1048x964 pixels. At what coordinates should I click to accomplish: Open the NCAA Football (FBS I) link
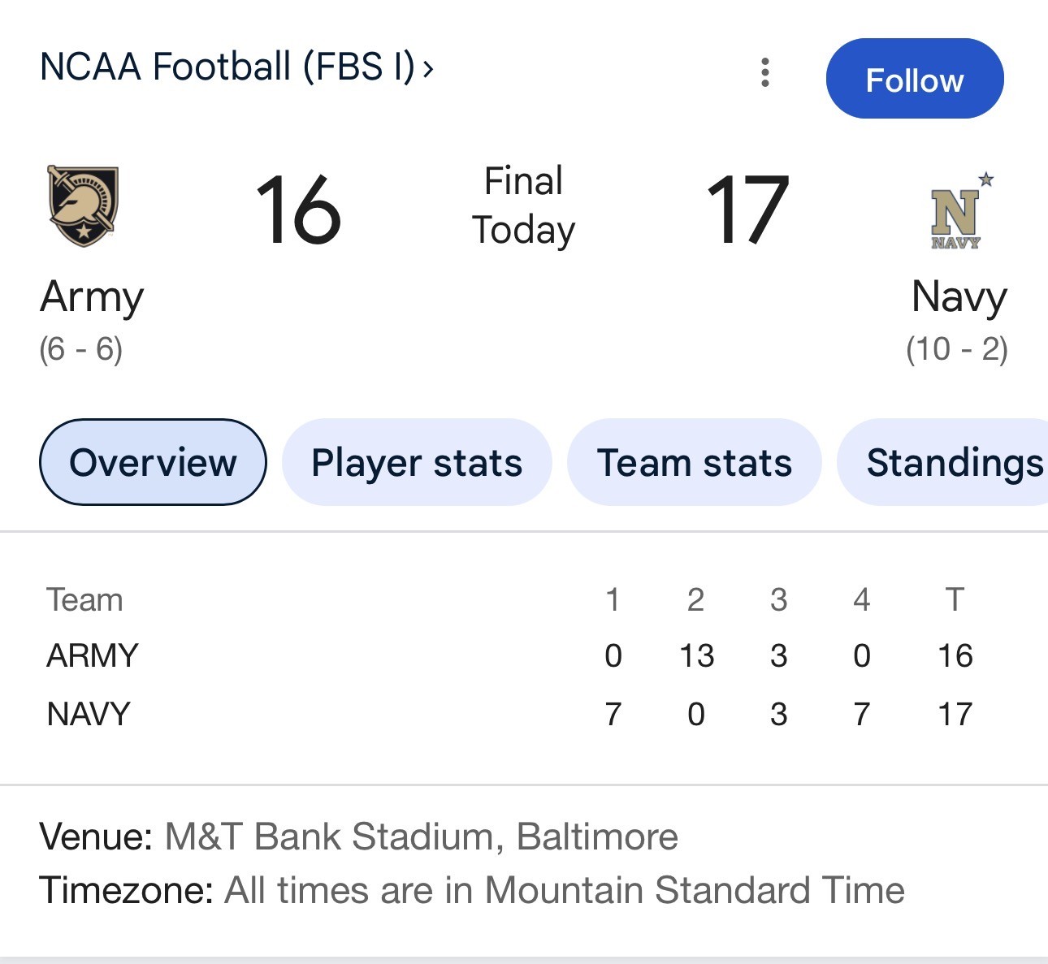coord(227,67)
